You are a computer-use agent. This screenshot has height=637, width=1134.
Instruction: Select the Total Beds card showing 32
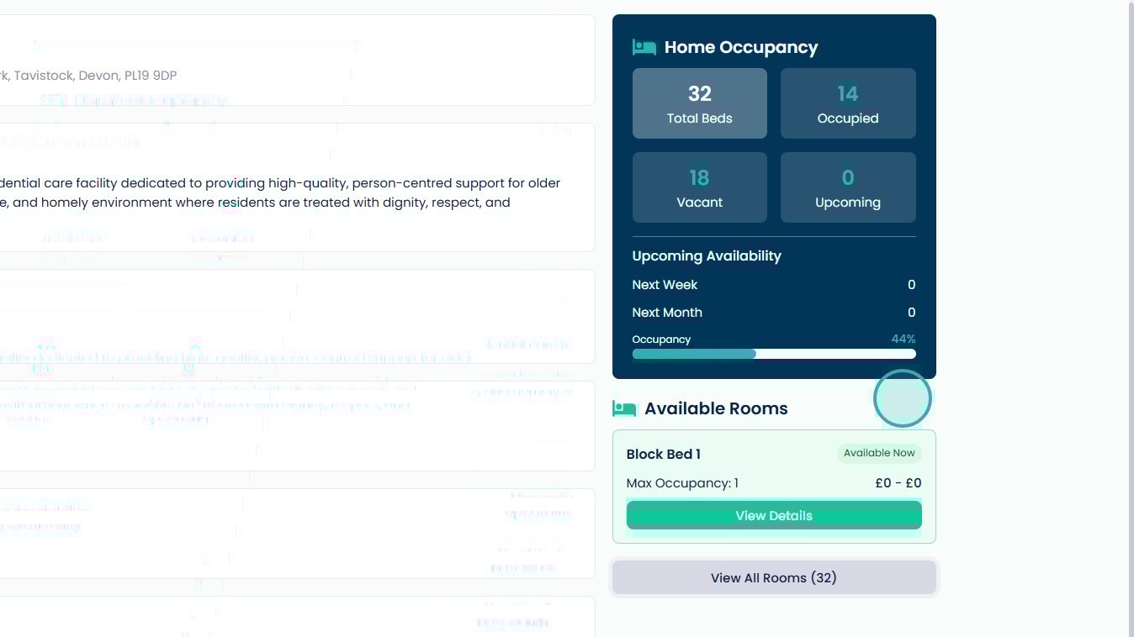[x=699, y=103]
